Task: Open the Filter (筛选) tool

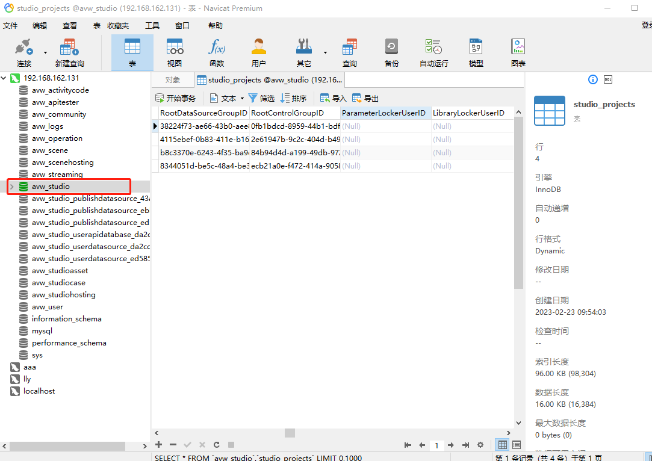Action: tap(261, 98)
